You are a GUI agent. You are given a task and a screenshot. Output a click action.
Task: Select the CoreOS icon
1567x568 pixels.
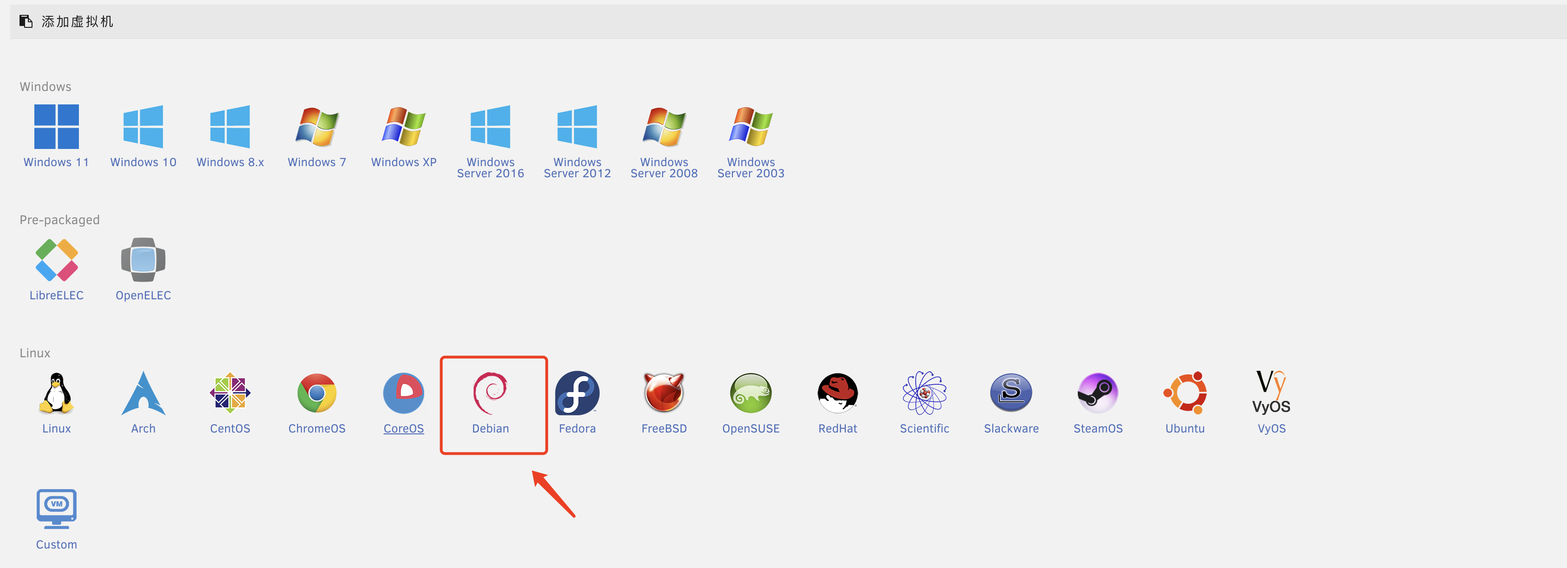pyautogui.click(x=404, y=393)
